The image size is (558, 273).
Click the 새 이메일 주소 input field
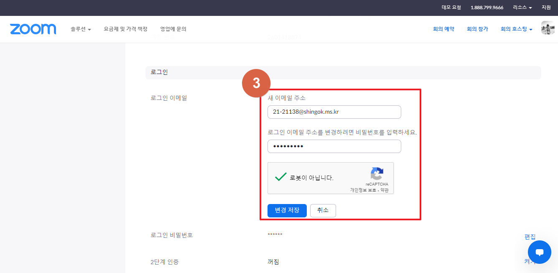point(334,112)
